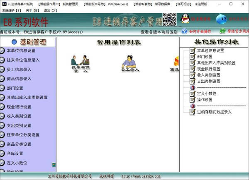Click the notepad icon beside 定义小数位 in right list
This screenshot has width=249, height=180.
tap(193, 94)
